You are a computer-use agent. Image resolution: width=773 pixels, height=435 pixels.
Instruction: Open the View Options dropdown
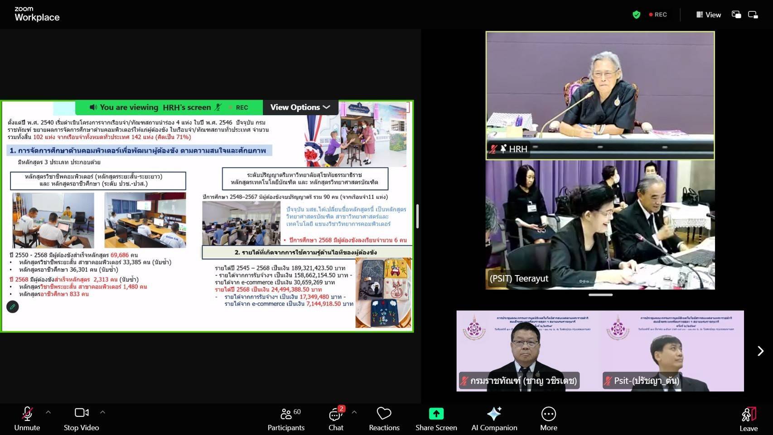[x=300, y=107]
